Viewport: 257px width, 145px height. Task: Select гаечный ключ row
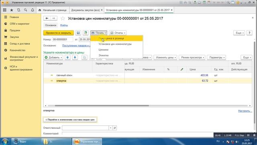pyautogui.click(x=147, y=75)
